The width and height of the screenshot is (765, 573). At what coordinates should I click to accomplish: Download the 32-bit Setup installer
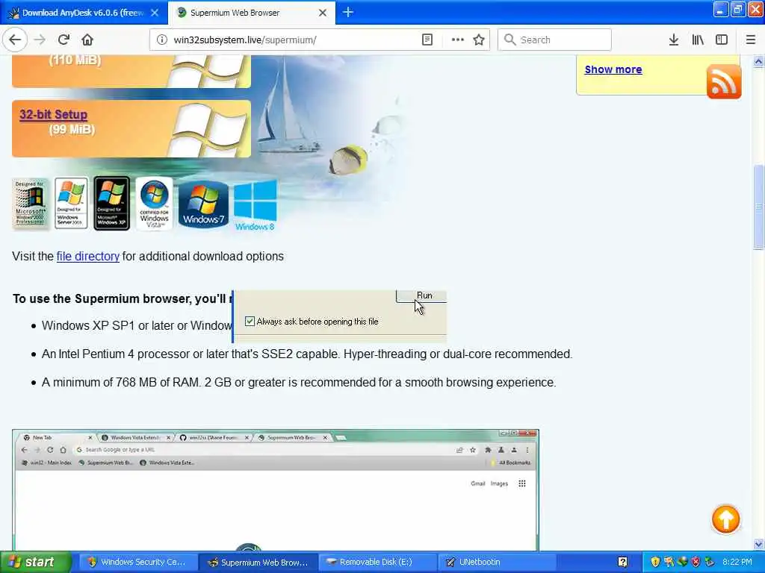click(x=53, y=114)
